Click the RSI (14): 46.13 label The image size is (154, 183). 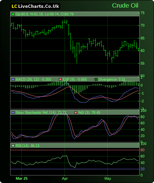28,146
